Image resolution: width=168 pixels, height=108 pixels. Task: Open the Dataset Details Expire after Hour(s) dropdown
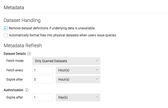tap(78, 80)
